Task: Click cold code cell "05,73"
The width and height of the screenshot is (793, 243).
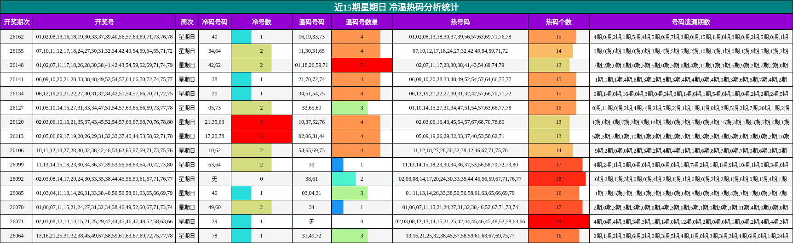Action: coord(214,108)
